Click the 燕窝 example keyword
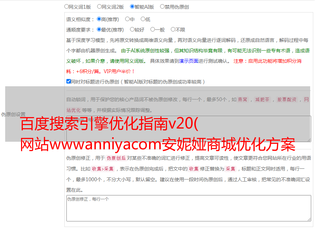 (x=242, y=99)
